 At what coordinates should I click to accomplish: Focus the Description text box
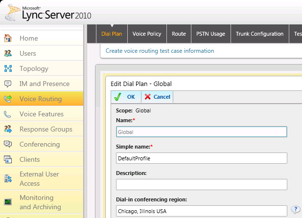201,185
